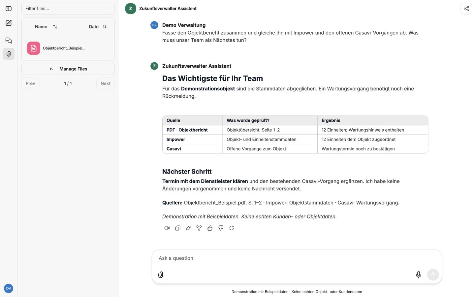Click 'Wartungstermin noch zu bestätigen' cell
The width and height of the screenshot is (475, 297).
(x=373, y=149)
